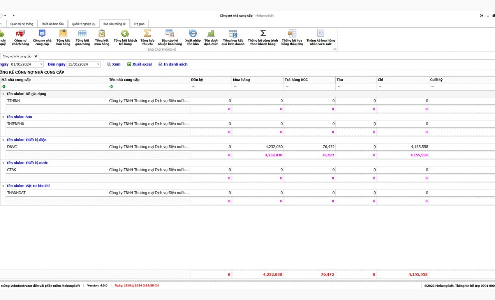Image resolution: width=495 pixels, height=300 pixels.
Task: Collapse the Đồ gia dụng group
Action: click(3, 94)
